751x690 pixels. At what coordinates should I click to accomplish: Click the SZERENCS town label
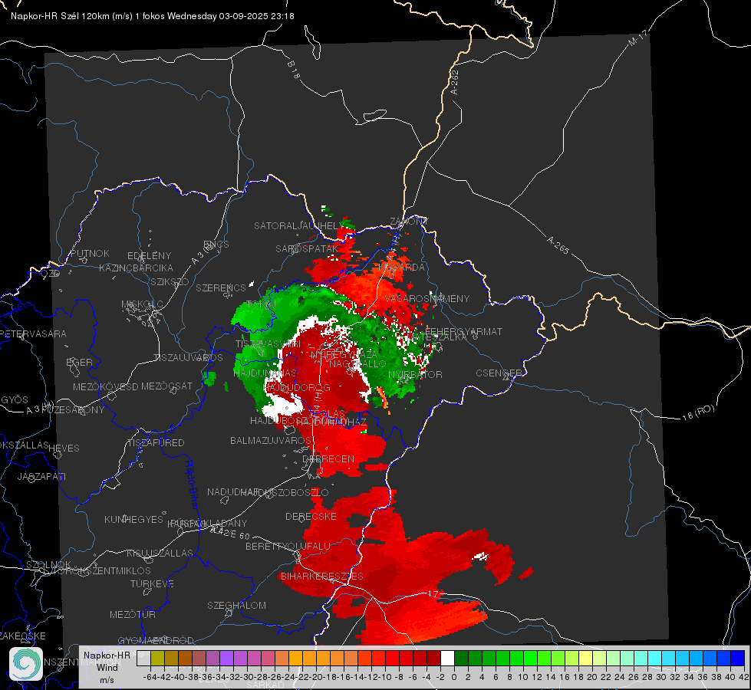click(x=221, y=287)
